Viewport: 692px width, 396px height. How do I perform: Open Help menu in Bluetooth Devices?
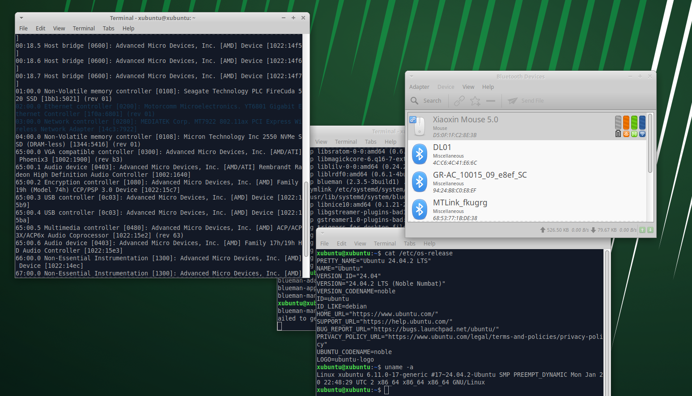click(x=488, y=87)
